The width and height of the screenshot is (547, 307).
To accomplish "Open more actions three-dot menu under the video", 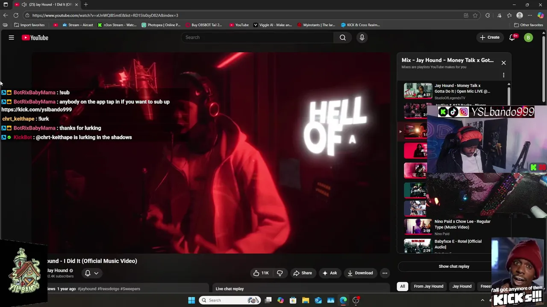I will (x=385, y=273).
